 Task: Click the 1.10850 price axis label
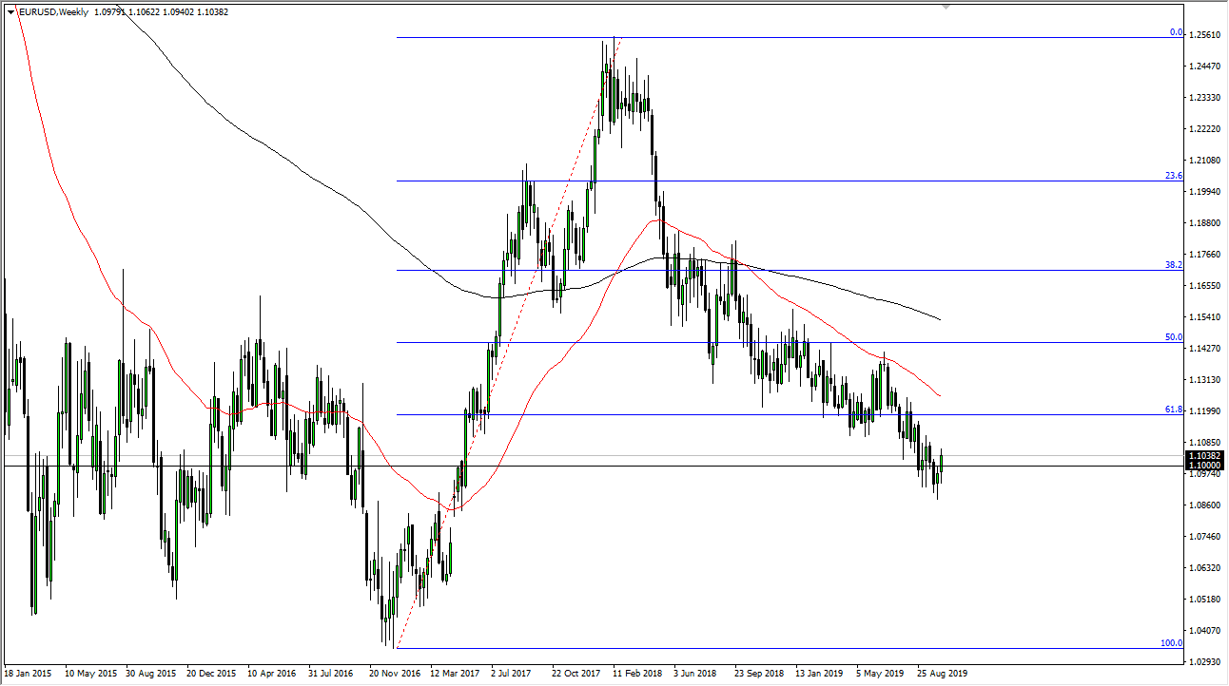point(1205,443)
